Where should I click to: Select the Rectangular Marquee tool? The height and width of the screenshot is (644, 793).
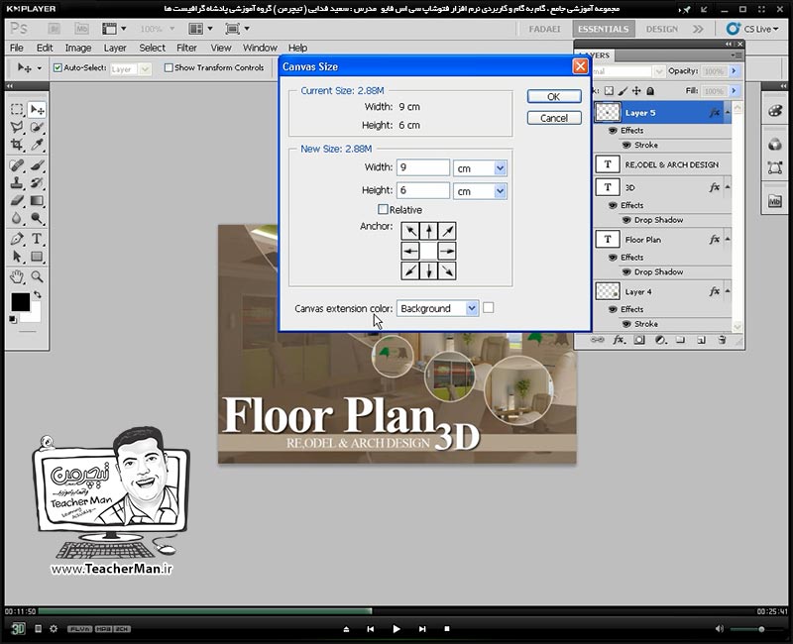pyautogui.click(x=17, y=109)
